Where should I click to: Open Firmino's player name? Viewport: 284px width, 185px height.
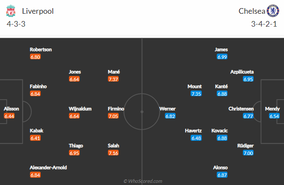point(116,109)
